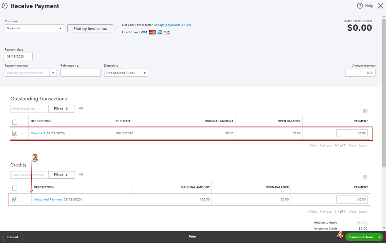Uncheck the Unapplied Payment credit checkbox
Image resolution: width=386 pixels, height=244 pixels.
[15, 199]
